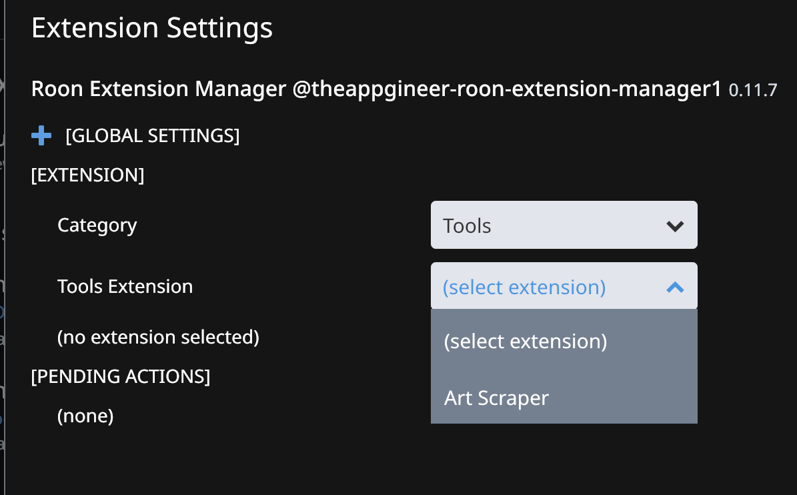This screenshot has height=495, width=797.
Task: Collapse list using the blue up chevron
Action: [x=674, y=287]
